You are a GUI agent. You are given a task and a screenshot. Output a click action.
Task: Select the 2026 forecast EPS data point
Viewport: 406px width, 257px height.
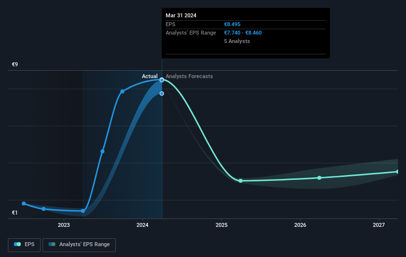(319, 178)
